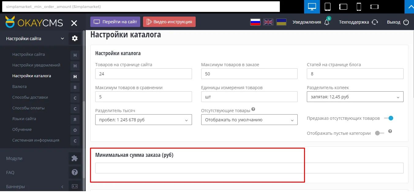Image resolution: width=414 pixels, height=193 pixels.
Task: Select the landscape phone preview icon
Action: [x=374, y=6]
